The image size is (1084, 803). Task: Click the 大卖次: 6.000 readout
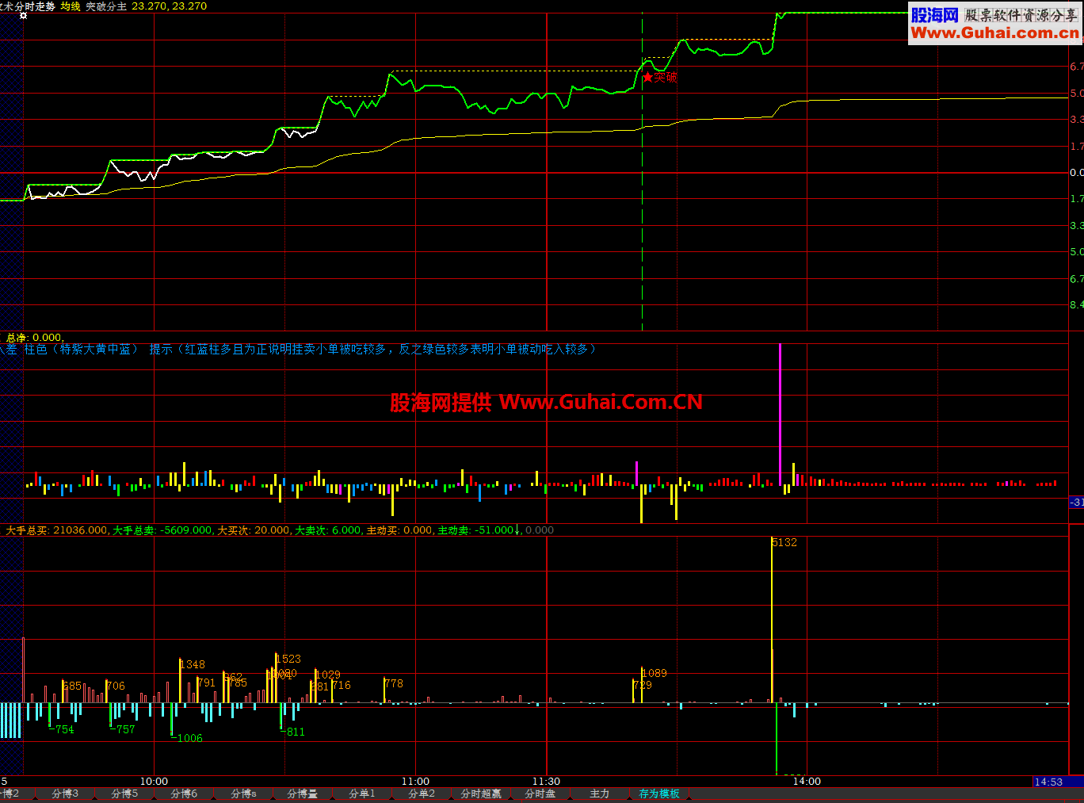pos(328,530)
